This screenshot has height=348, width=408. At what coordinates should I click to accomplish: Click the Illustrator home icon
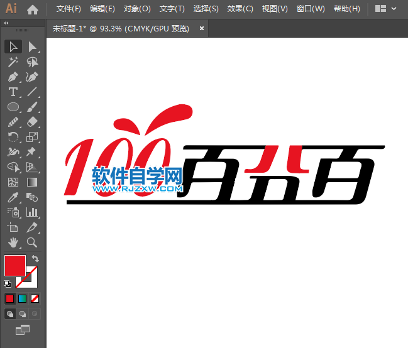coord(33,9)
